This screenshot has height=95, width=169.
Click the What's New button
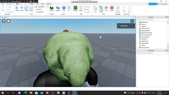pyautogui.click(x=153, y=4)
